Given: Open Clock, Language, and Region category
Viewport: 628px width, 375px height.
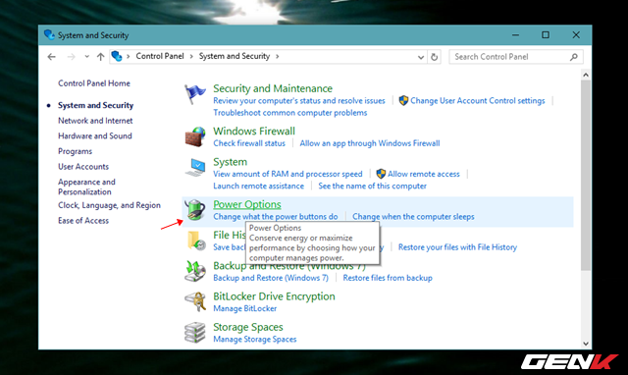Looking at the screenshot, I should pos(109,205).
